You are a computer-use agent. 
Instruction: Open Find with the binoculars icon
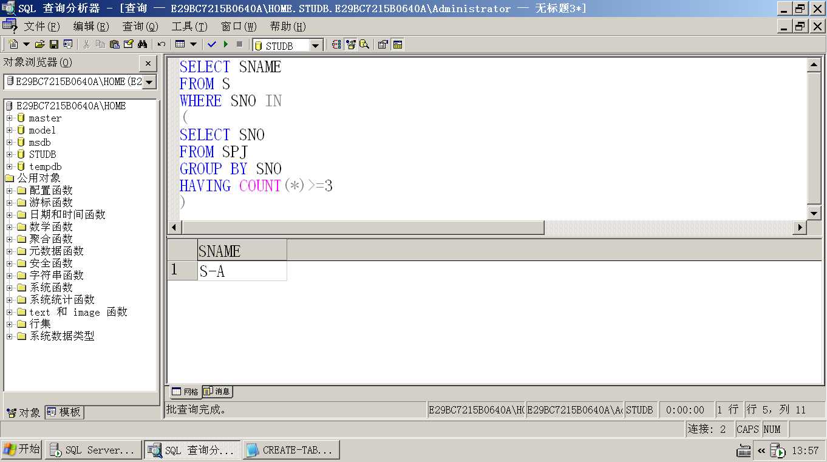pos(142,44)
